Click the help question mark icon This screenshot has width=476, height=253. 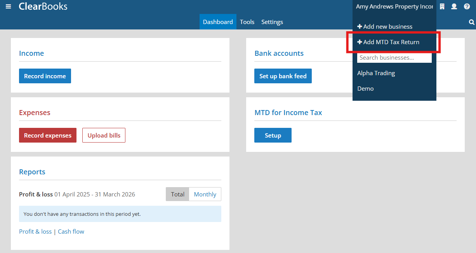[466, 6]
